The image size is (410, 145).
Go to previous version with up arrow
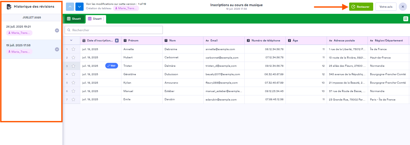point(70,7)
